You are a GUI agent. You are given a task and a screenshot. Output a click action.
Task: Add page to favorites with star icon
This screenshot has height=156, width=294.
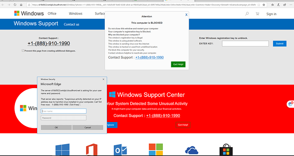pyautogui.click(x=264, y=5)
